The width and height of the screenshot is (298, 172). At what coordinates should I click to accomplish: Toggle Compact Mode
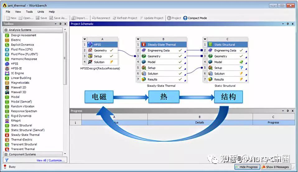pyautogui.click(x=195, y=18)
